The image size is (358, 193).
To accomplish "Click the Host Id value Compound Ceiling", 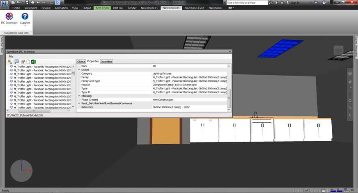I will coord(174,85).
